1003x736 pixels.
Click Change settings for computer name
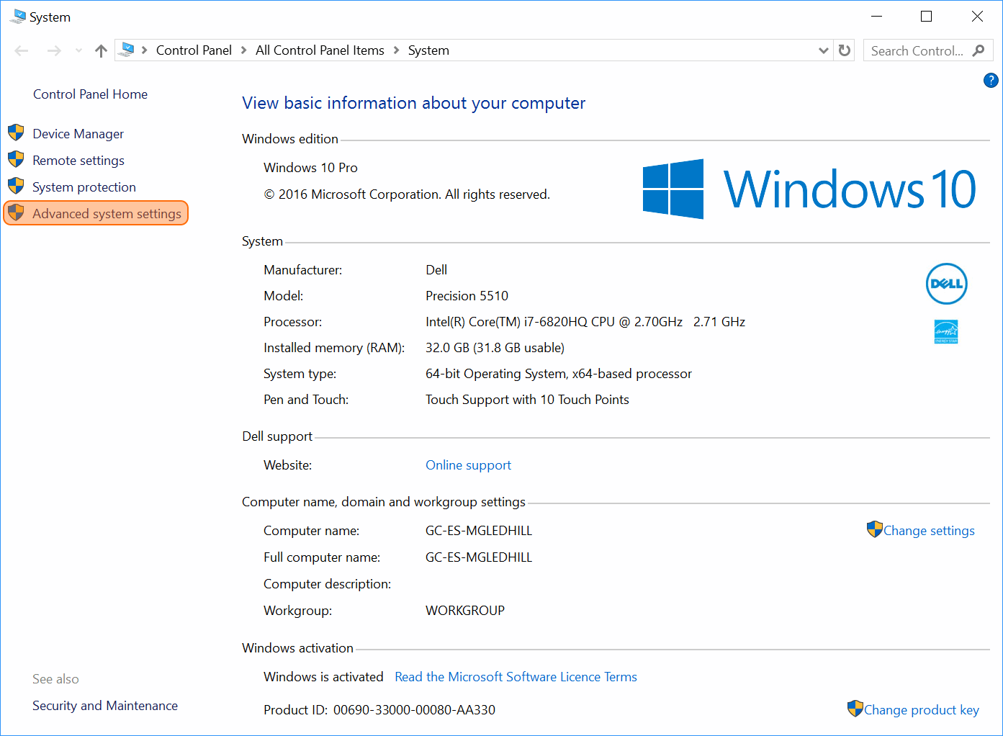click(x=929, y=531)
